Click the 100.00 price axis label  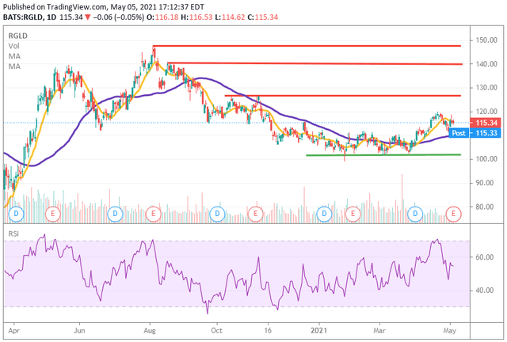tap(486, 159)
